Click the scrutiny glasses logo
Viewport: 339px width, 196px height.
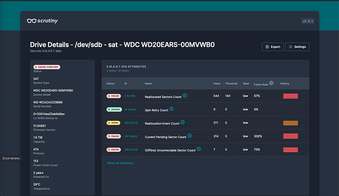point(42,21)
